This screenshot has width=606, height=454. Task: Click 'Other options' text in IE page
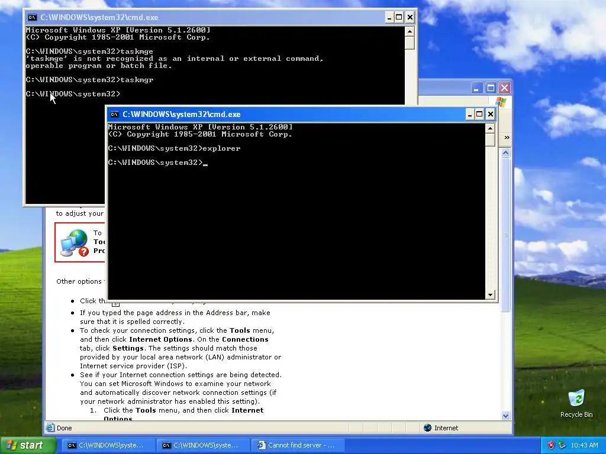tap(79, 281)
